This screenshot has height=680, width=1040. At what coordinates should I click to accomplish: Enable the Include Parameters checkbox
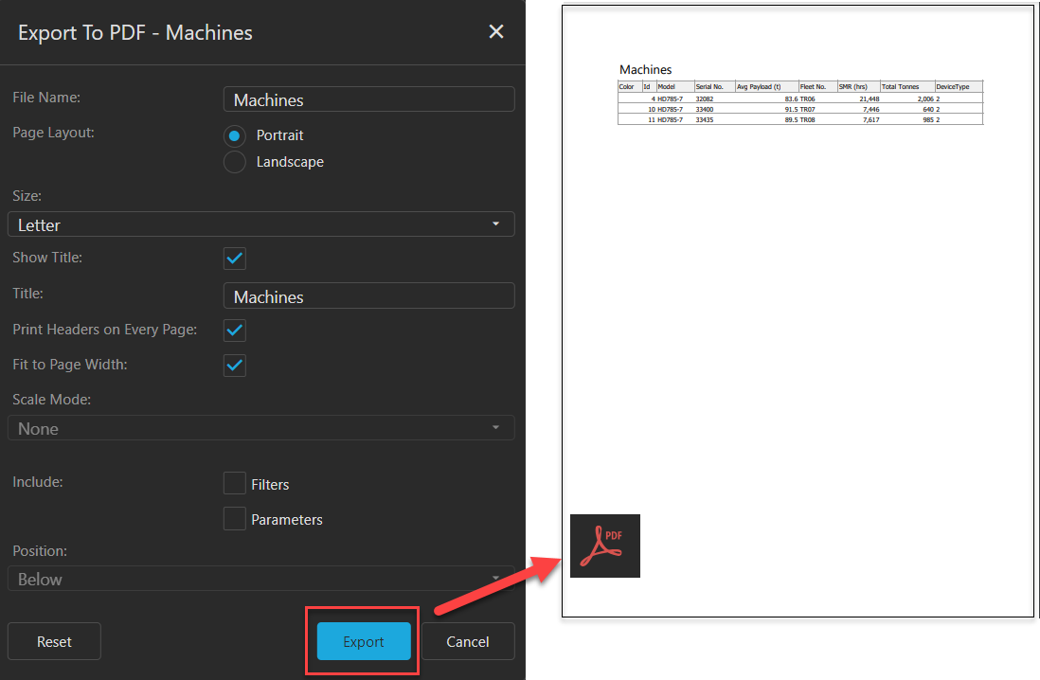235,519
